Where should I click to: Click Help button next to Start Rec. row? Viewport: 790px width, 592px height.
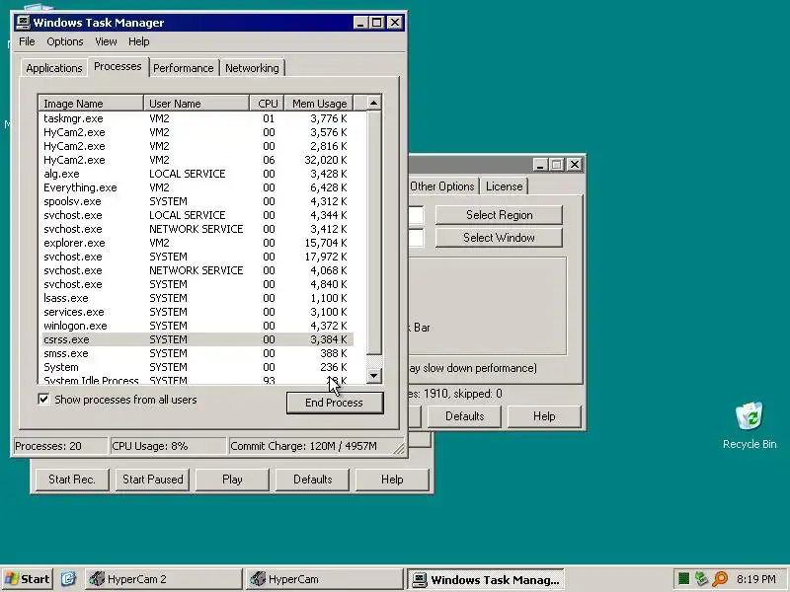point(392,480)
